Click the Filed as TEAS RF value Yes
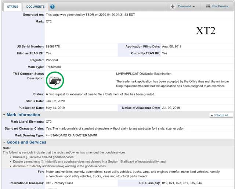The height and width of the screenshot is (189, 235). pyautogui.click(x=48, y=53)
